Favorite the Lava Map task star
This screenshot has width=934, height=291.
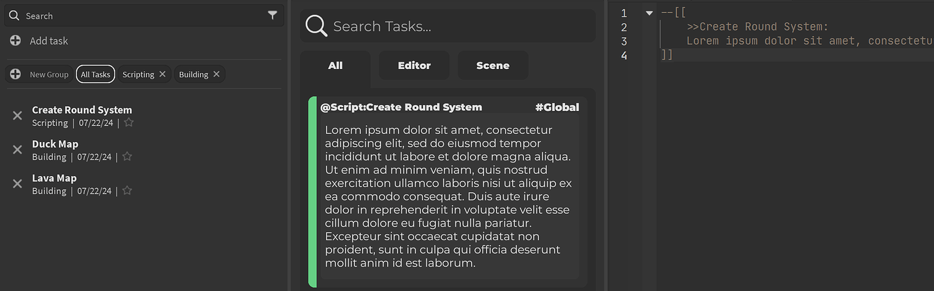(127, 191)
